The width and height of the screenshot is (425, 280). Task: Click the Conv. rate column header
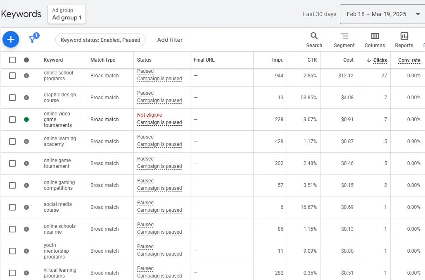tap(409, 60)
